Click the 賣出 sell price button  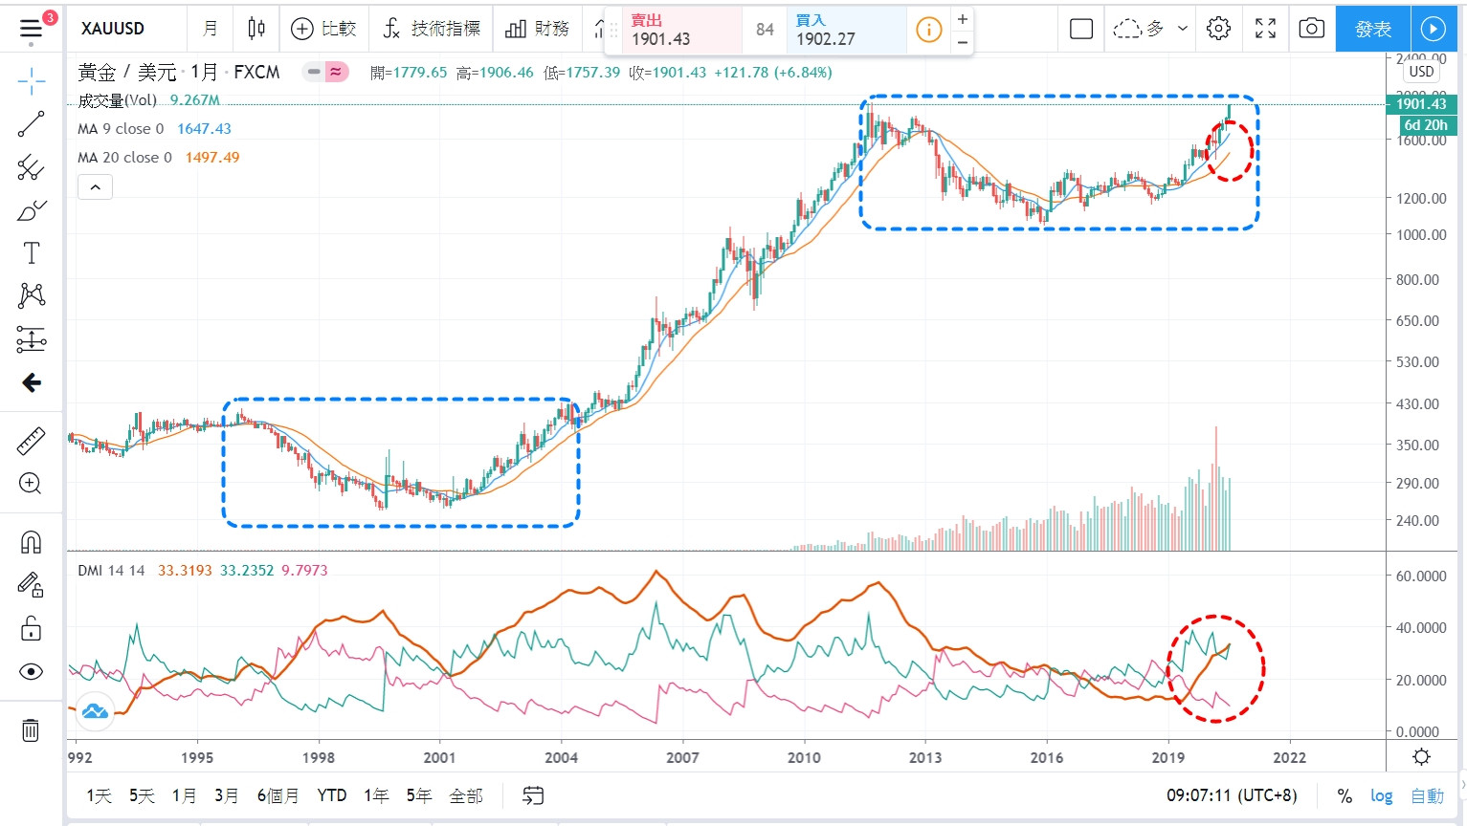[681, 30]
